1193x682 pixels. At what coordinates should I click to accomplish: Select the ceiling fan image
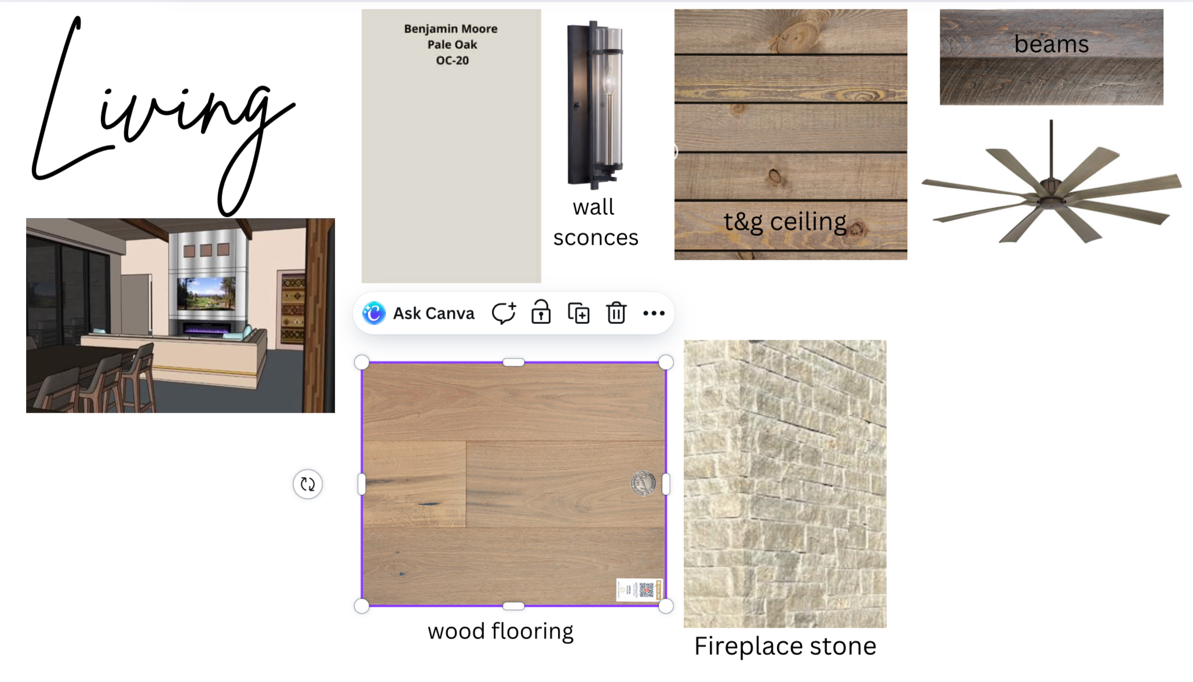[1051, 183]
